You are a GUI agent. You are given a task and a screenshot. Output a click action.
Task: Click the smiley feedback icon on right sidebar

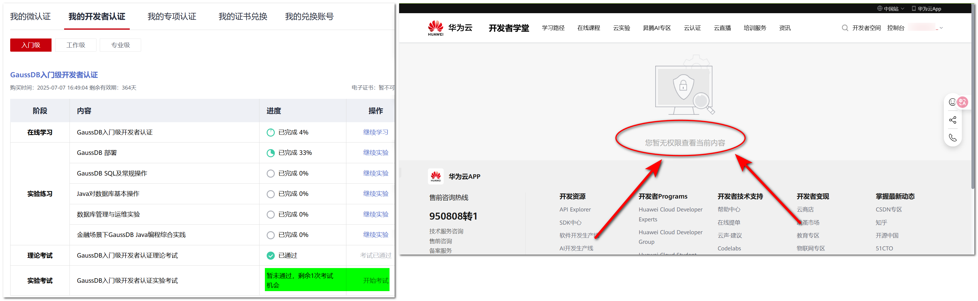click(x=952, y=102)
